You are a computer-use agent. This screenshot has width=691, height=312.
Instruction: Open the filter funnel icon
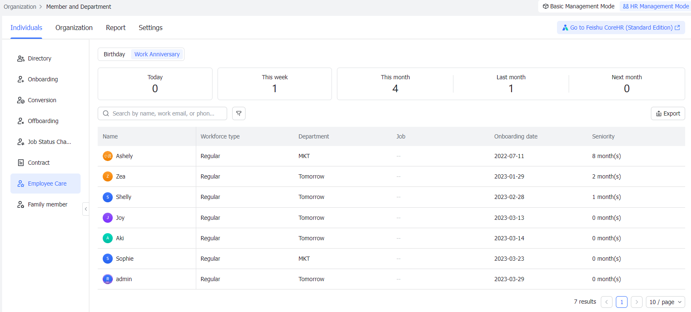click(x=239, y=113)
